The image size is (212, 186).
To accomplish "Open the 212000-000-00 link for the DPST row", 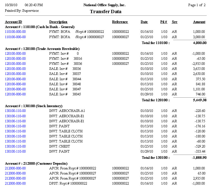I will click(x=15, y=183).
